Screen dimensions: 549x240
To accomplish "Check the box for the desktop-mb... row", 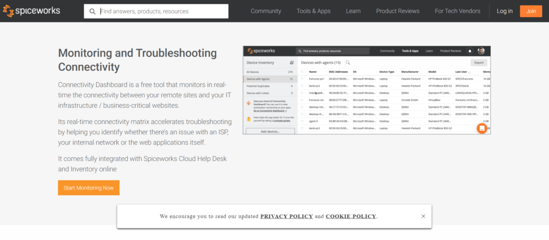I will click(302, 107).
